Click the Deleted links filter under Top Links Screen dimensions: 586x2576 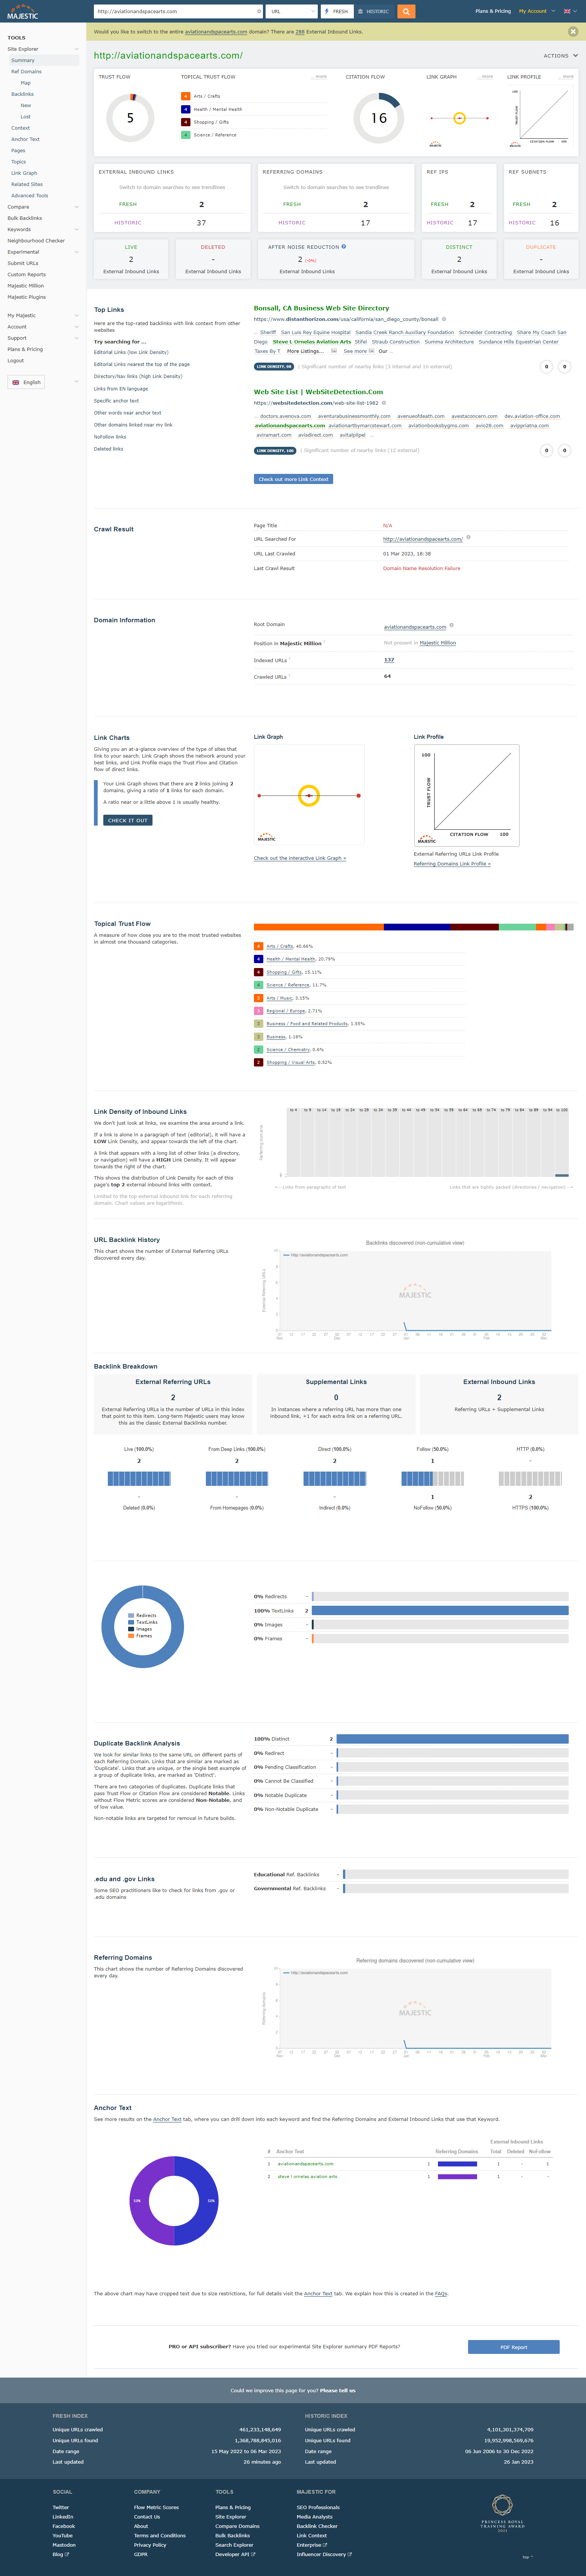click(x=108, y=449)
